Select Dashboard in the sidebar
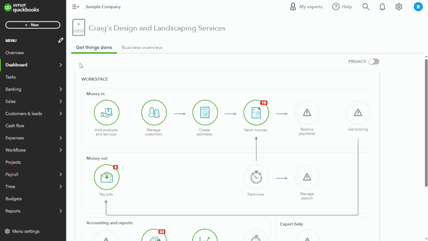 [16, 65]
